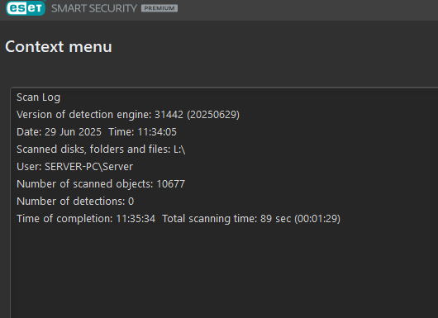This screenshot has height=318, width=438.
Task: Select the Number of scanned objects line
Action: (x=101, y=184)
